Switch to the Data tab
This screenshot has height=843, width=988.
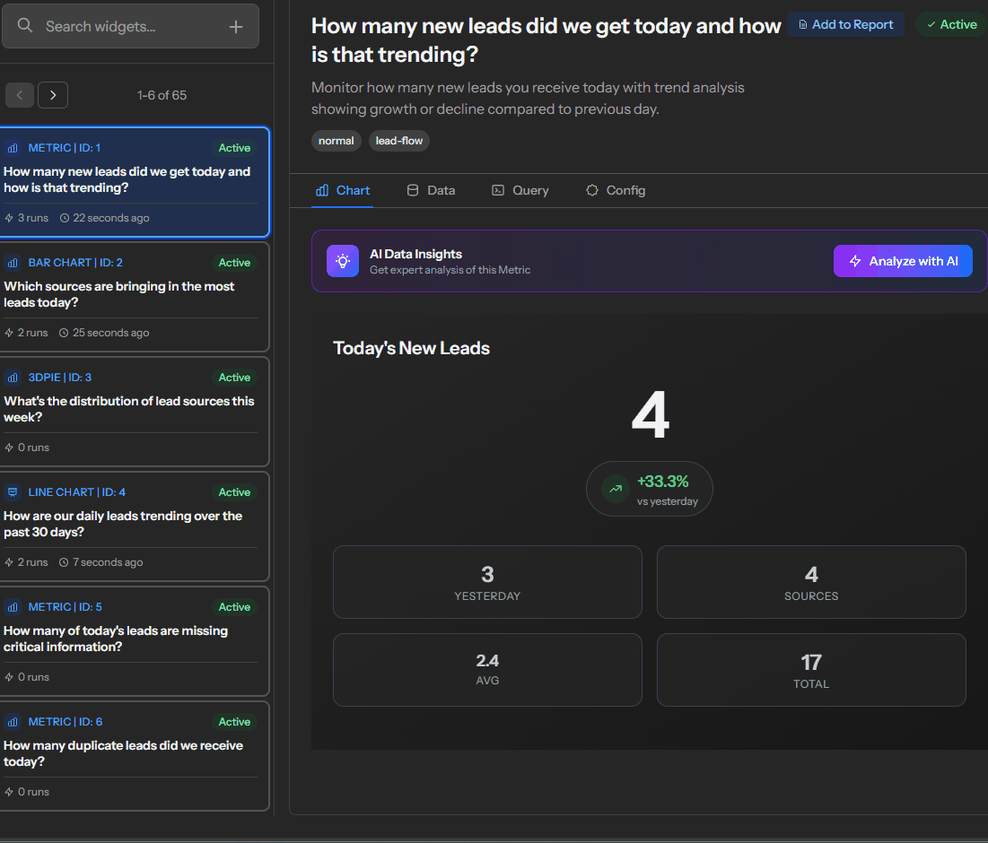click(430, 190)
